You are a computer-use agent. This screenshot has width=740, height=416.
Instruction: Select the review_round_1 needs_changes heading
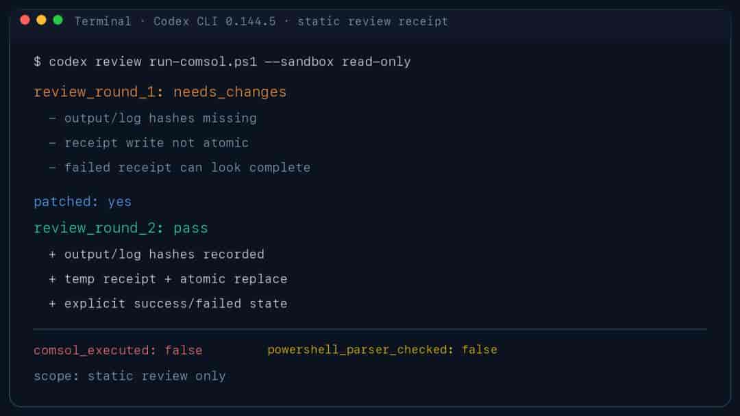pyautogui.click(x=160, y=92)
